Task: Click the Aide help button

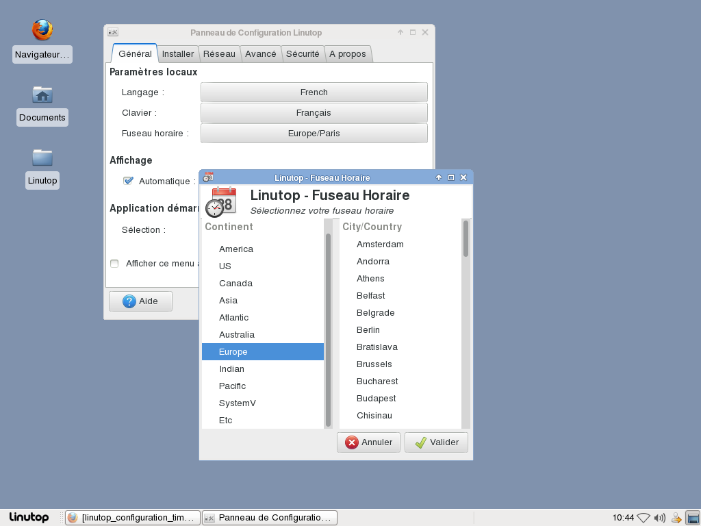Action: click(x=140, y=301)
